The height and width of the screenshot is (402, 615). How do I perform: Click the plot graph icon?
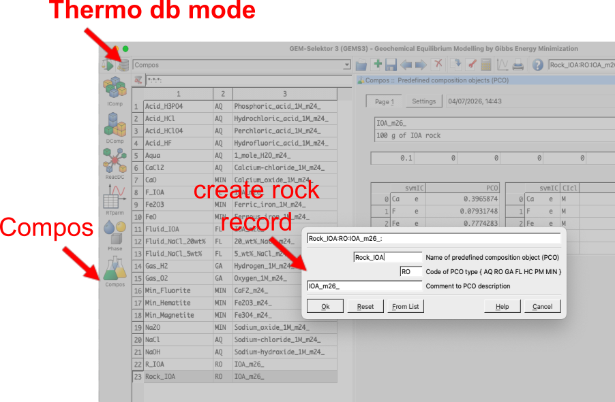502,64
